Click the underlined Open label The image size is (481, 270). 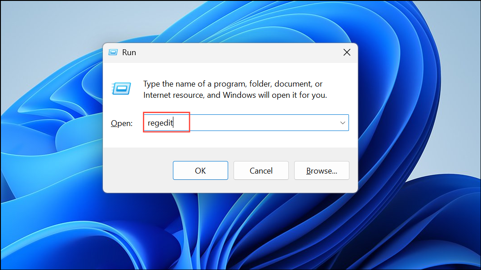tap(121, 123)
